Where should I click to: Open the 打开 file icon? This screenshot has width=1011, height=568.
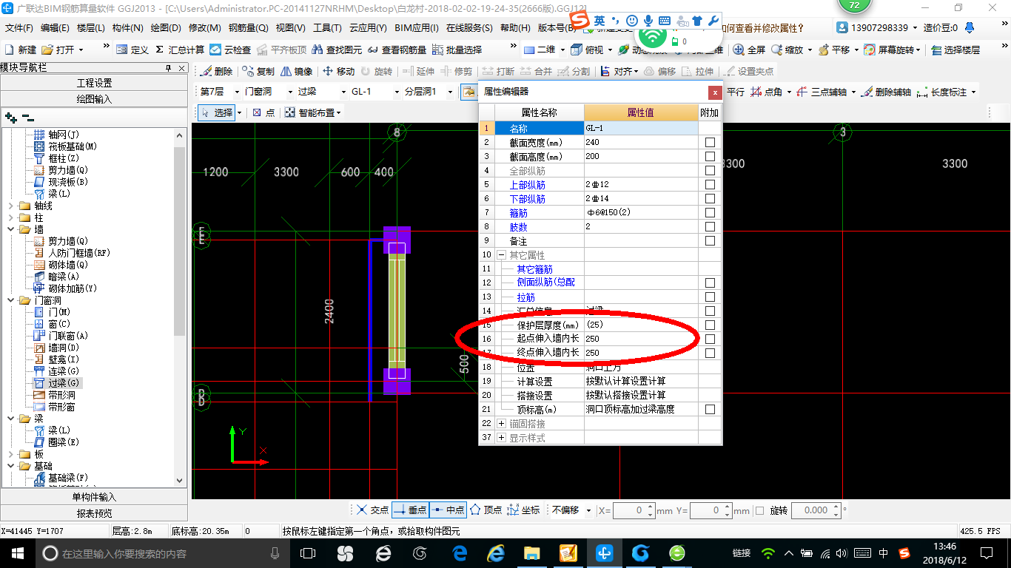(47, 50)
